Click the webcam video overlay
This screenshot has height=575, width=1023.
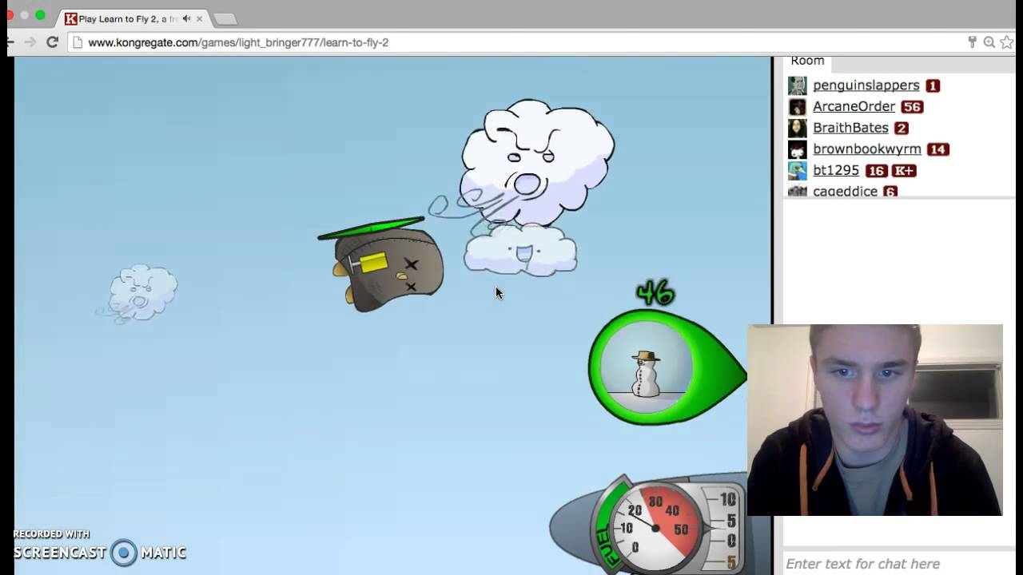(x=875, y=420)
